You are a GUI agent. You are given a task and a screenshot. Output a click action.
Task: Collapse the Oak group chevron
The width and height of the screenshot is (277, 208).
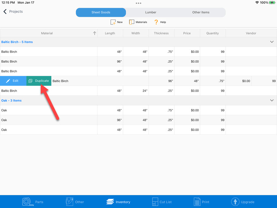(272, 100)
